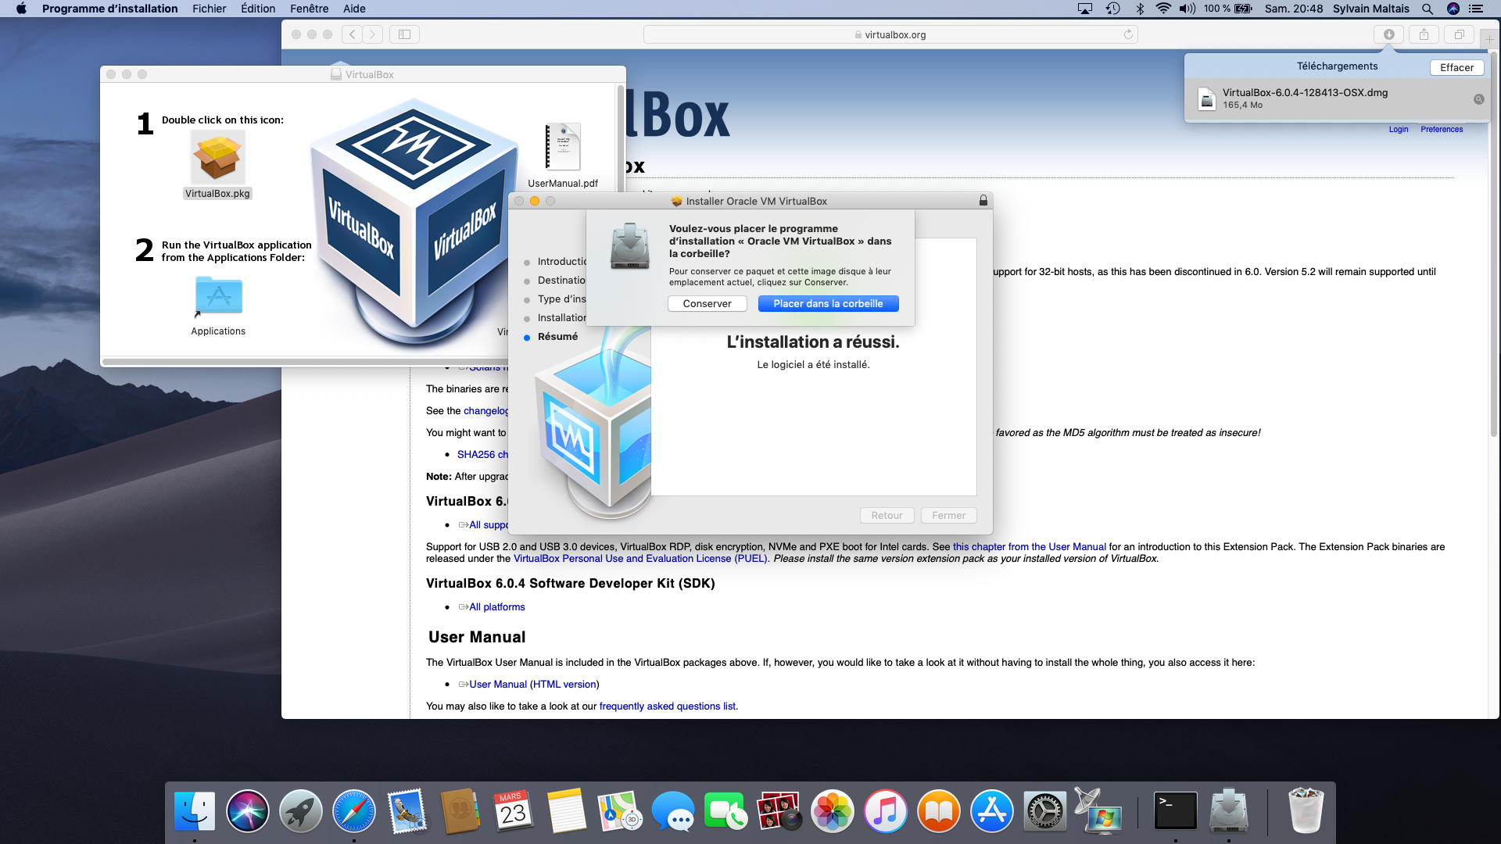
Task: Toggle Safari sidebar button
Action: pos(404,34)
